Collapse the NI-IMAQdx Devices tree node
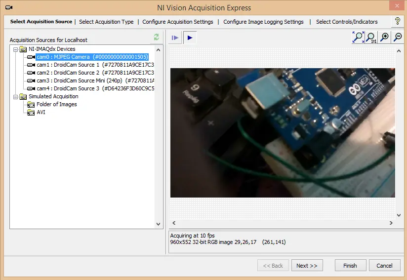The height and width of the screenshot is (280, 407). click(x=16, y=49)
